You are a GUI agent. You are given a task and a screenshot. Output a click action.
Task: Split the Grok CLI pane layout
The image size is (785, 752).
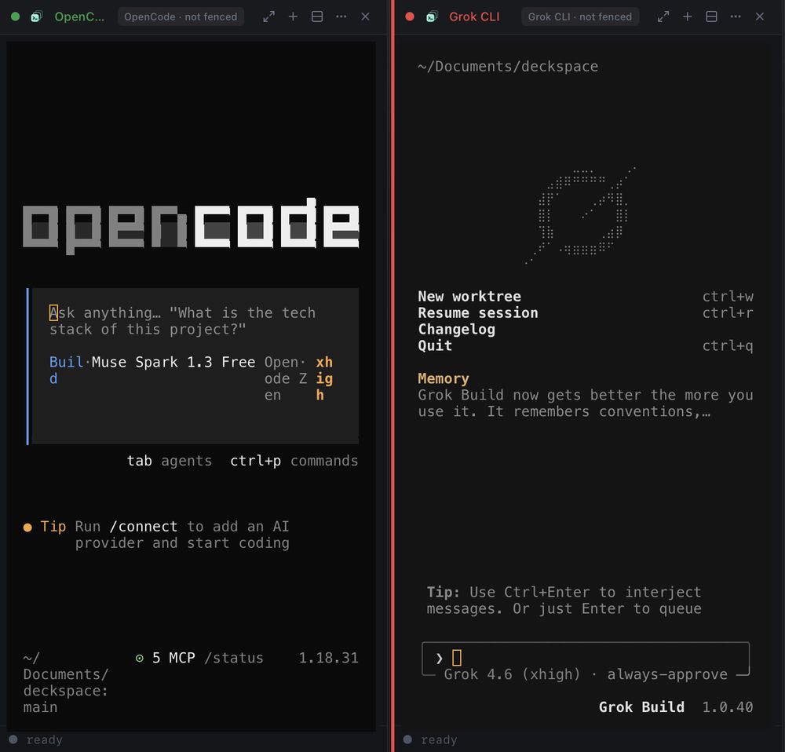(x=711, y=16)
